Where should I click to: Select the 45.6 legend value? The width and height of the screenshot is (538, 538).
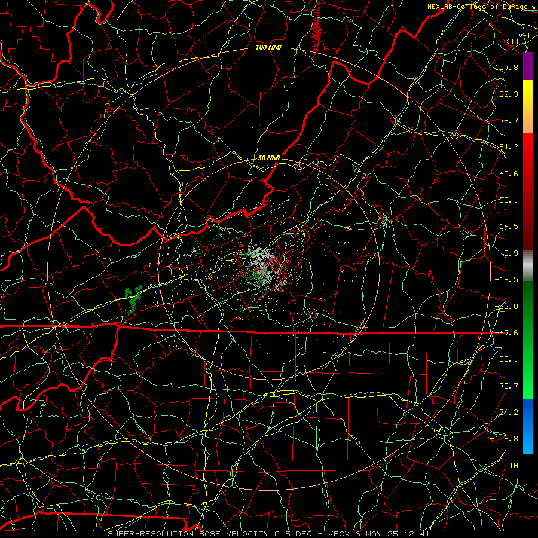coord(509,173)
